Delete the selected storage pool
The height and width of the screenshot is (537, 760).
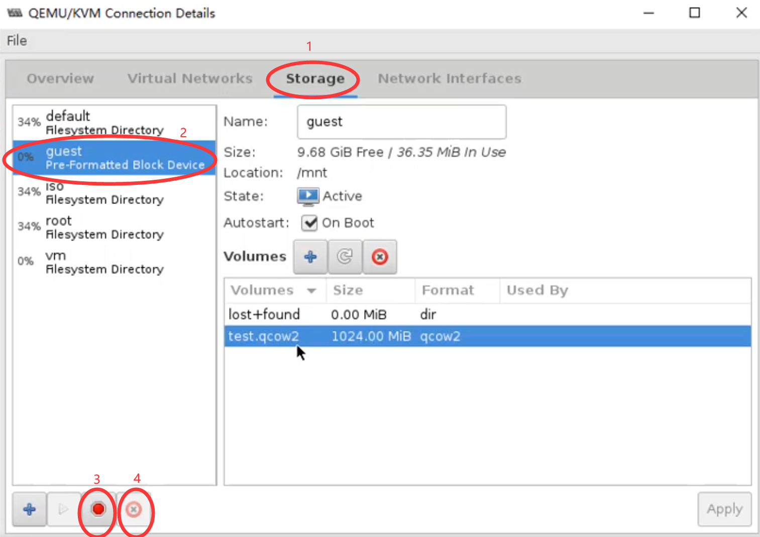pos(134,510)
